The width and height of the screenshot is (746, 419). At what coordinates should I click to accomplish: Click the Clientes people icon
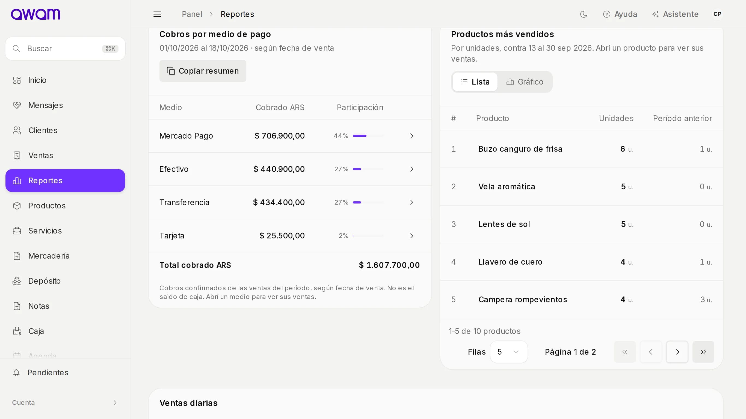[17, 130]
